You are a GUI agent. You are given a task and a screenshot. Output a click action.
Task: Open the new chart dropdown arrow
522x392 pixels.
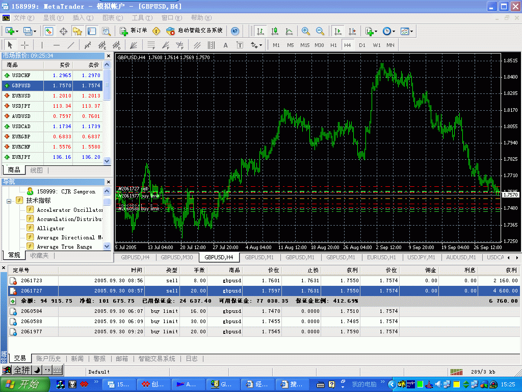[x=18, y=31]
